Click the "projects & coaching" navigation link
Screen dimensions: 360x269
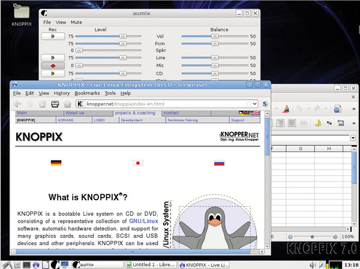click(135, 113)
